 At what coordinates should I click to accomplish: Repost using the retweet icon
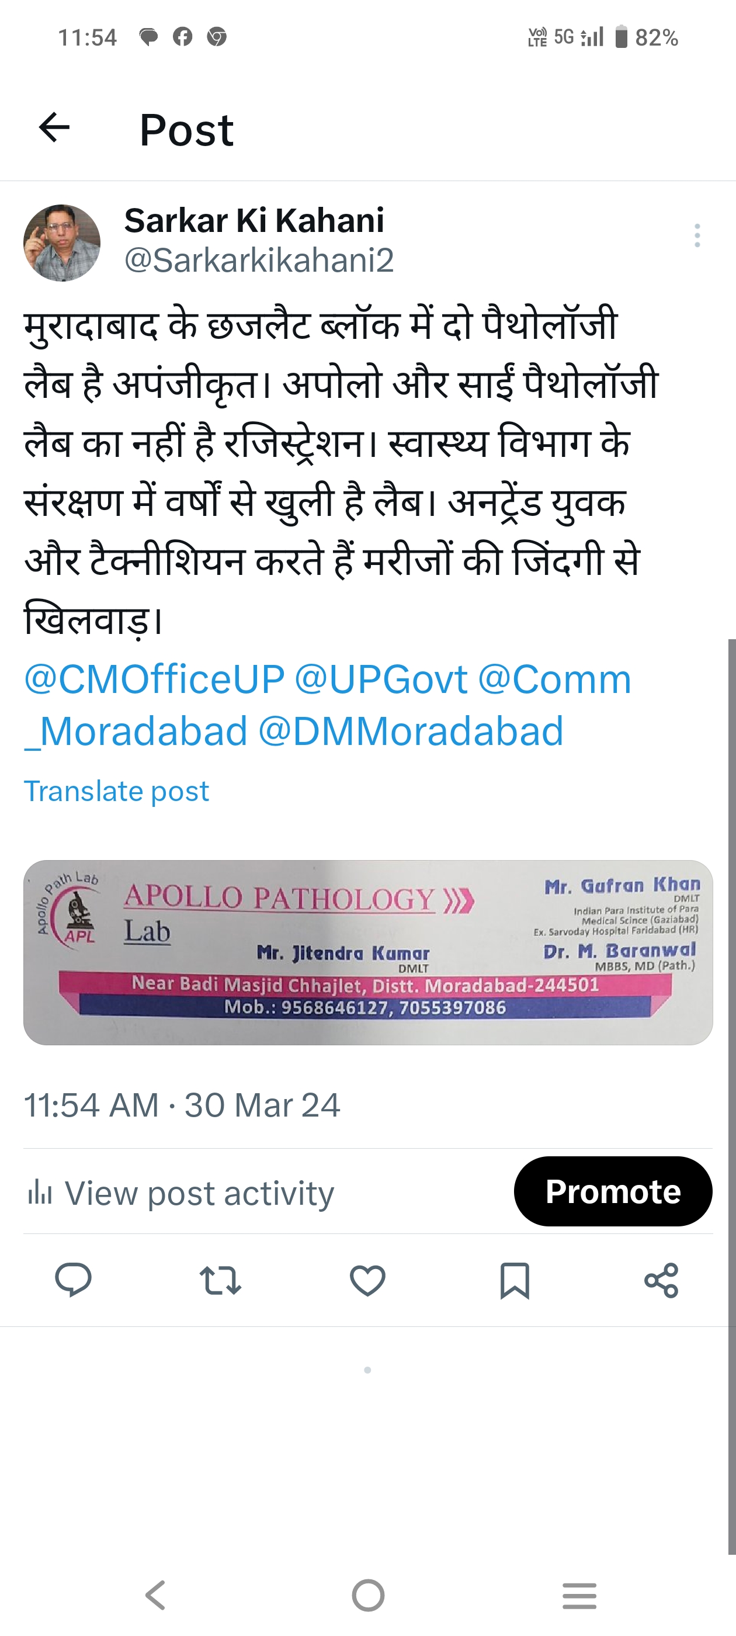point(220,1280)
